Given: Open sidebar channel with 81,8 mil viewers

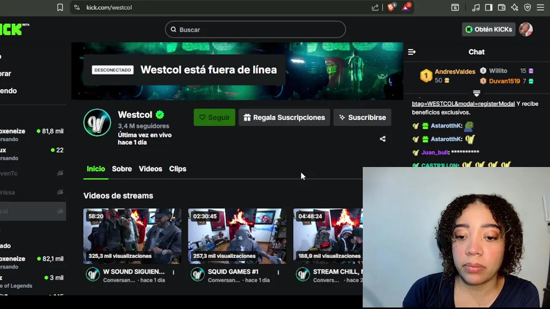Looking at the screenshot, I should 32,135.
